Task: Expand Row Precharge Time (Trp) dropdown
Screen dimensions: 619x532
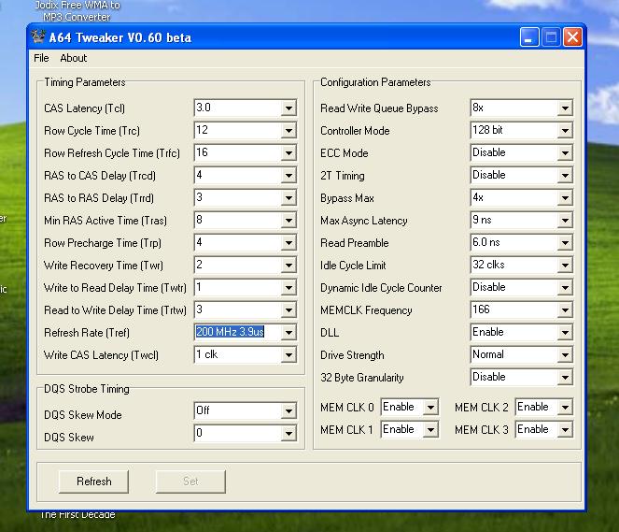Action: pyautogui.click(x=288, y=243)
